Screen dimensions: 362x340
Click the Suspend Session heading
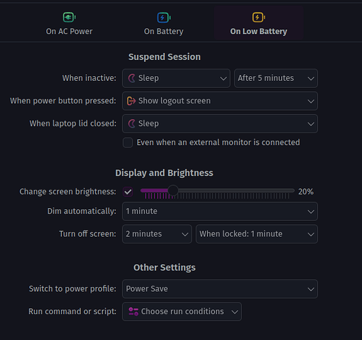164,57
